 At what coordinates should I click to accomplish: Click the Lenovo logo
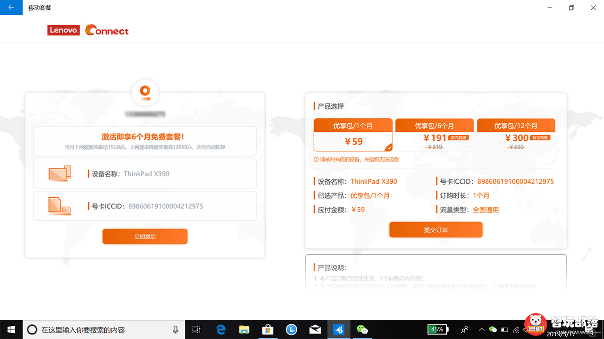tap(64, 31)
